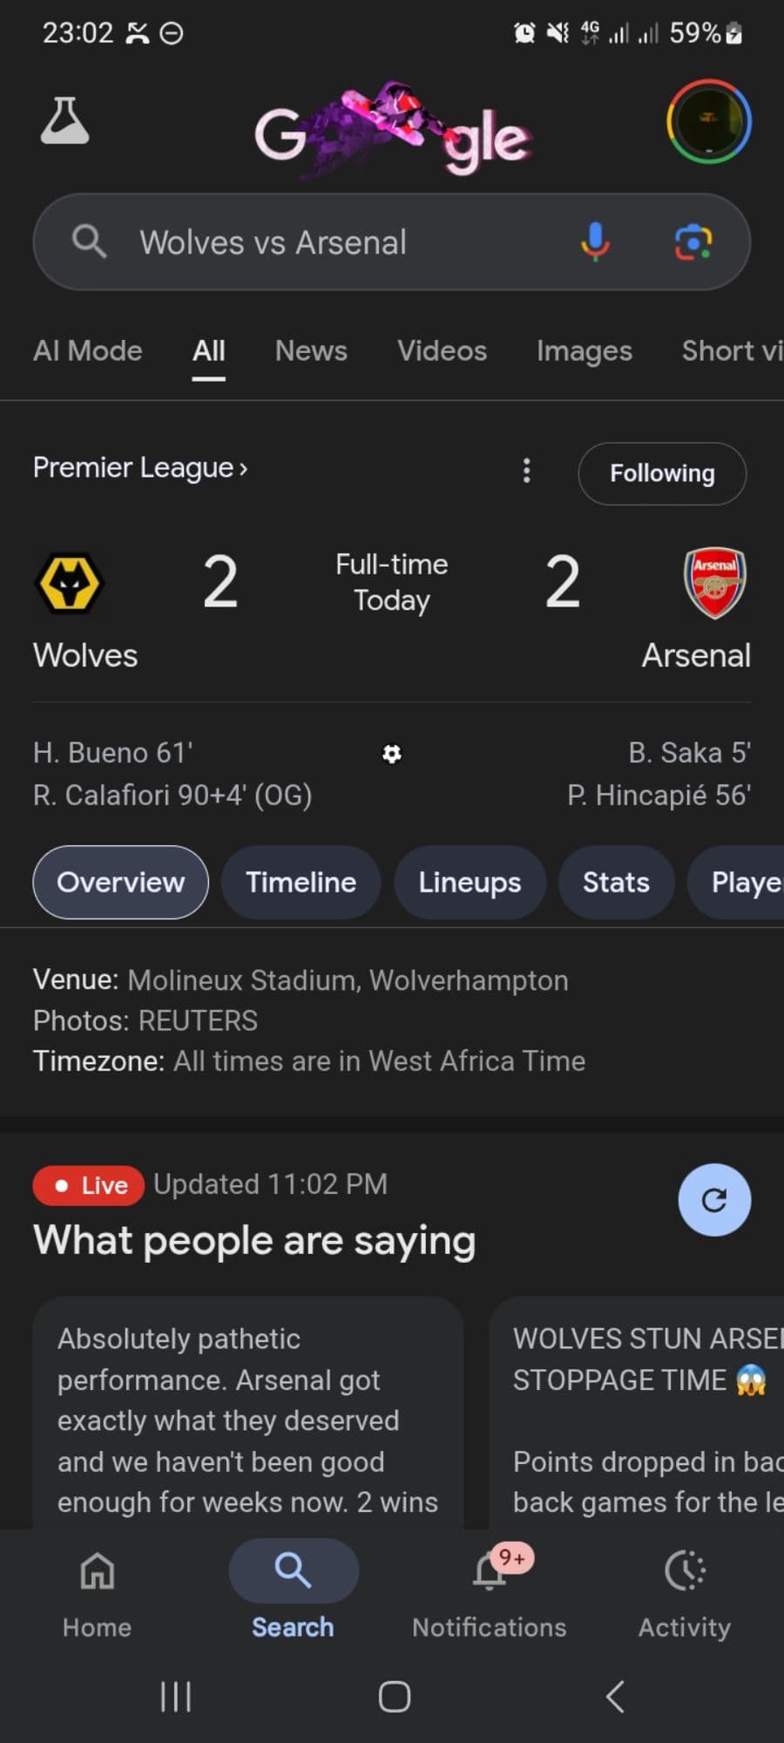This screenshot has height=1743, width=784.
Task: Expand the Premier League link
Action: (x=139, y=468)
